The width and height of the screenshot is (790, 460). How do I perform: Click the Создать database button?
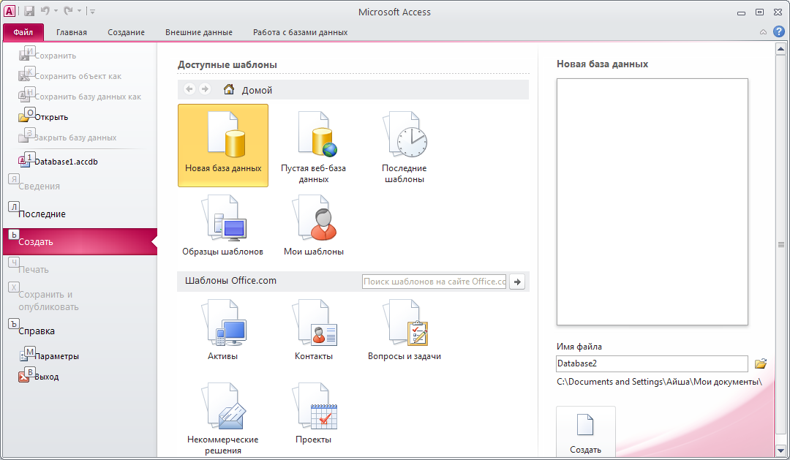coord(585,432)
